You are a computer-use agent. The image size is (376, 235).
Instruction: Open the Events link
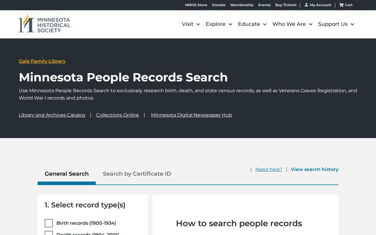[264, 5]
